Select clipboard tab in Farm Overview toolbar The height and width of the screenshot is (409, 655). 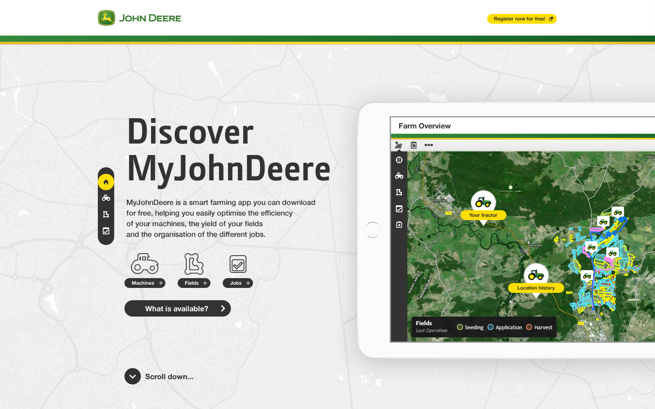[413, 145]
